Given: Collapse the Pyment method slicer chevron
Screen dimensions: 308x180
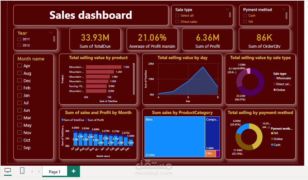Looking at the screenshot, I should click(x=284, y=9).
